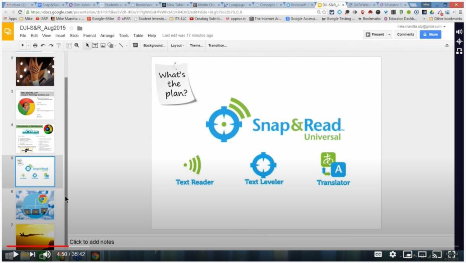
Task: Open the Arrange menu
Action: tap(107, 35)
